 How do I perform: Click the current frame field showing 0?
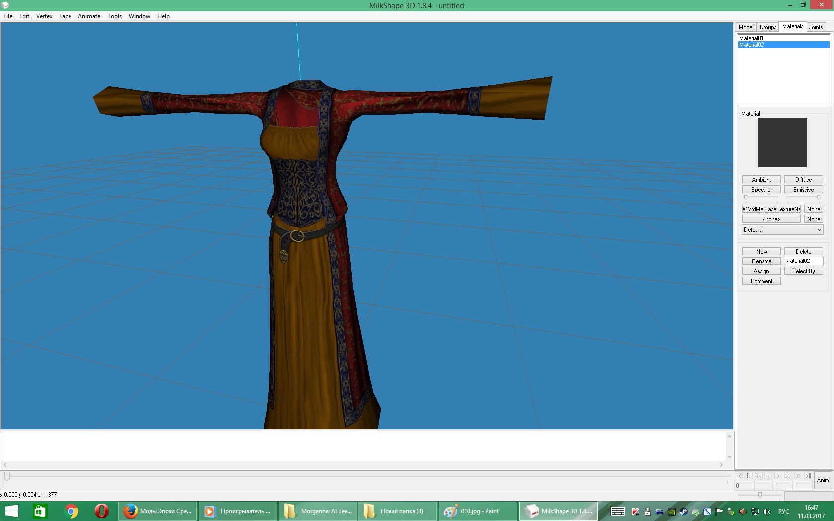click(744, 486)
